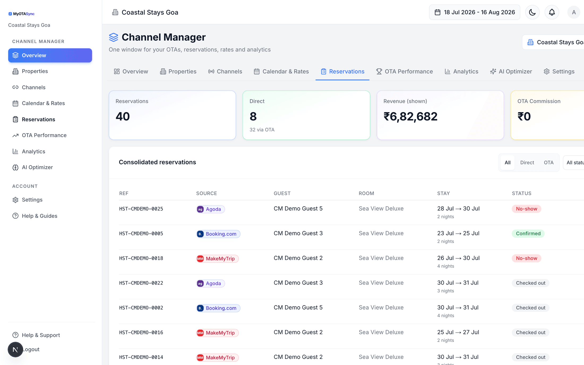This screenshot has width=584, height=365.
Task: Click the Logout link
Action: point(31,349)
